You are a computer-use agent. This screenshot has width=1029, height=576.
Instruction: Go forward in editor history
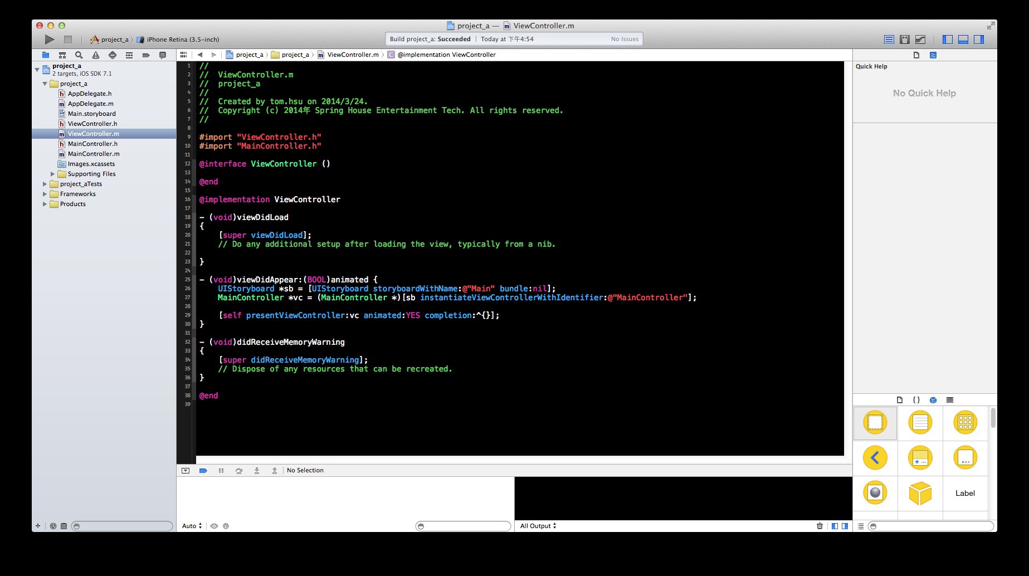tap(213, 55)
